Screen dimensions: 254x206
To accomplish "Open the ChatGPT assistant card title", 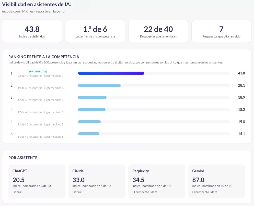I will (x=20, y=171).
